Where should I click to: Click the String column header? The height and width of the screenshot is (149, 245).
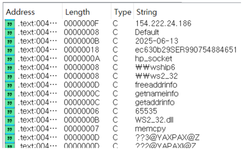tap(146, 12)
